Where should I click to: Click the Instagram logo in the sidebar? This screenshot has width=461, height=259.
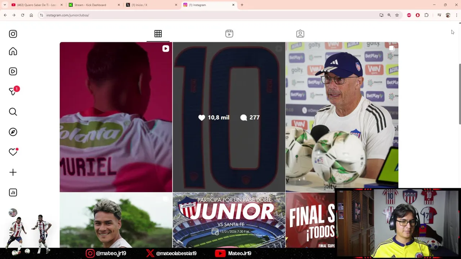(x=13, y=34)
